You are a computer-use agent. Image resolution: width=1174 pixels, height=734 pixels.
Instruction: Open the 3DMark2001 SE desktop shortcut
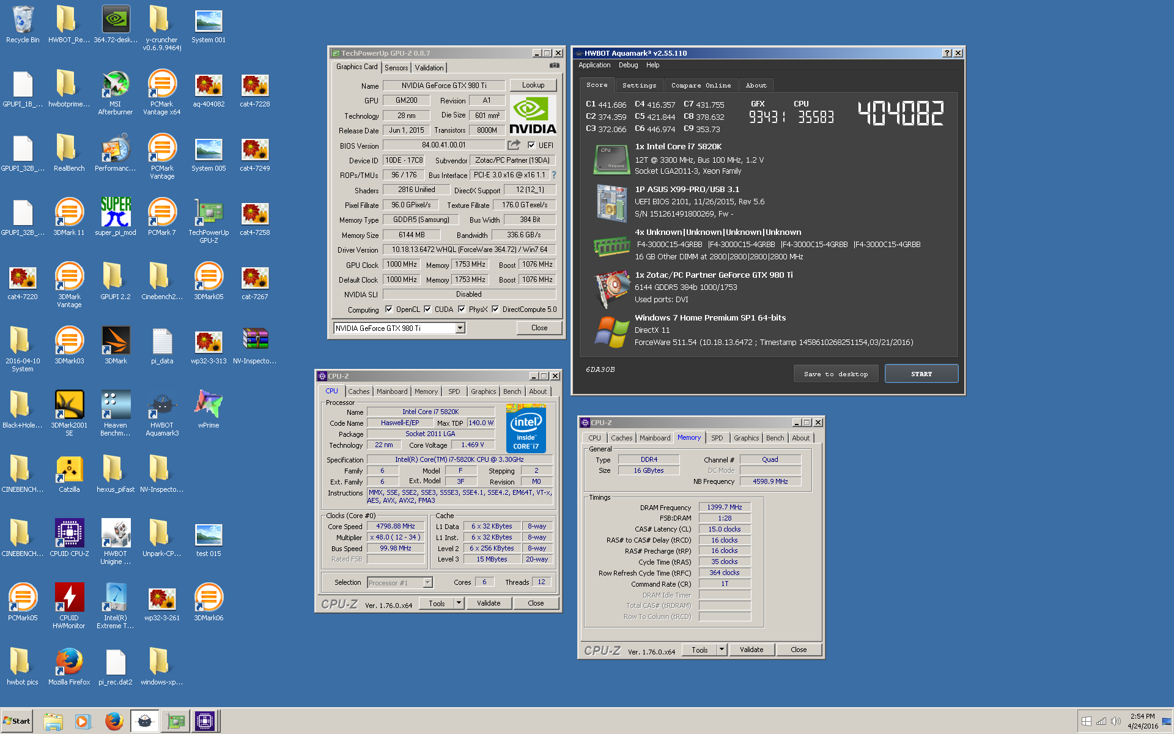[x=69, y=413]
